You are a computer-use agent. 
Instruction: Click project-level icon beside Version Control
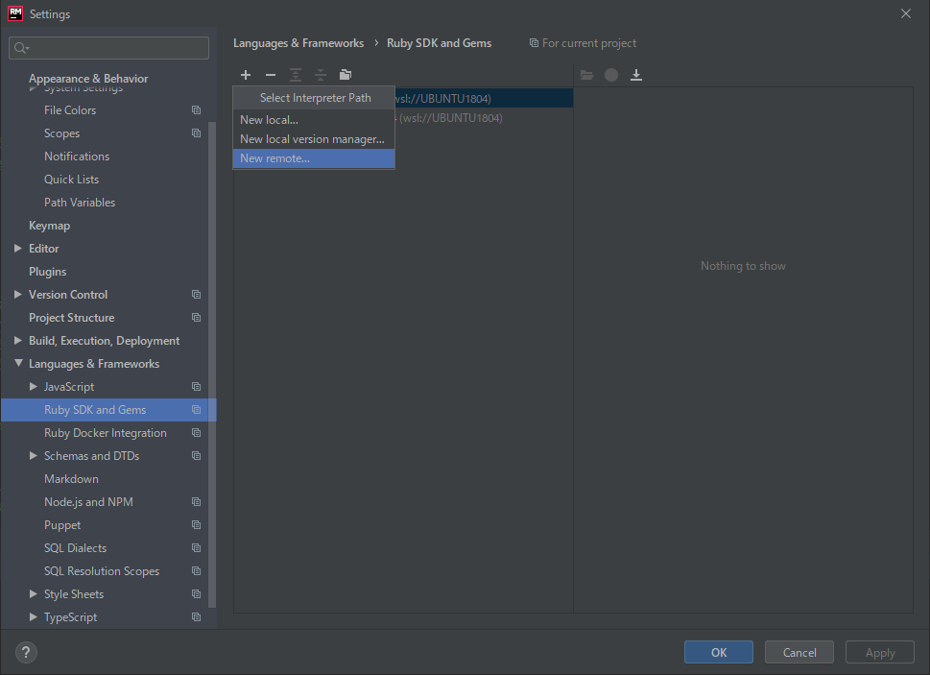[197, 295]
